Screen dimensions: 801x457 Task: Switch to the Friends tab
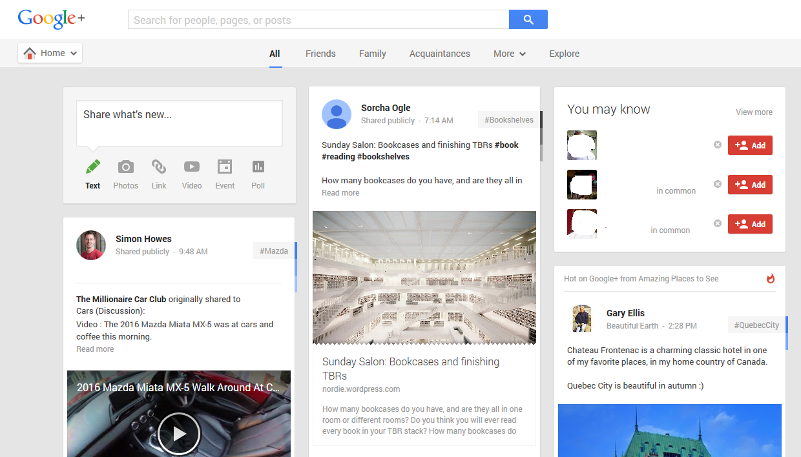pyautogui.click(x=320, y=54)
